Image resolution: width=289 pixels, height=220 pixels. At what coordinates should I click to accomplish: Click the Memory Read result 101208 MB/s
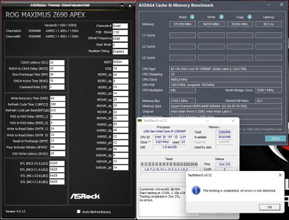pyautogui.click(x=183, y=24)
